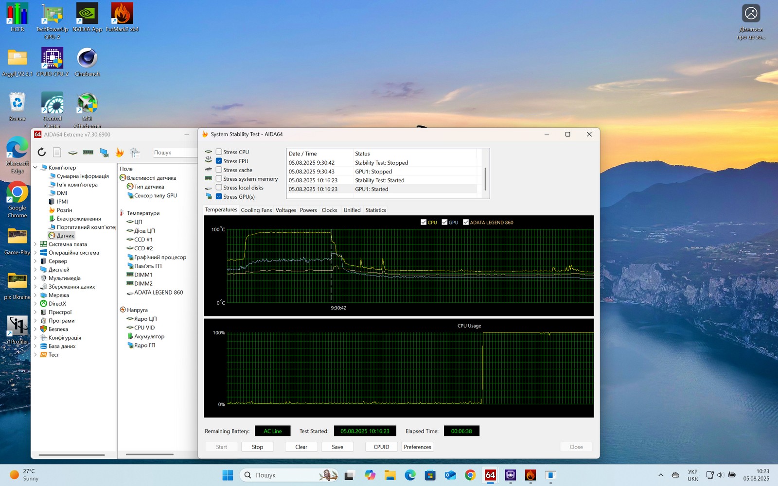Viewport: 778px width, 486px height.
Task: Open the Argyll_V2.3.1 folder on desktop
Action: (x=18, y=62)
